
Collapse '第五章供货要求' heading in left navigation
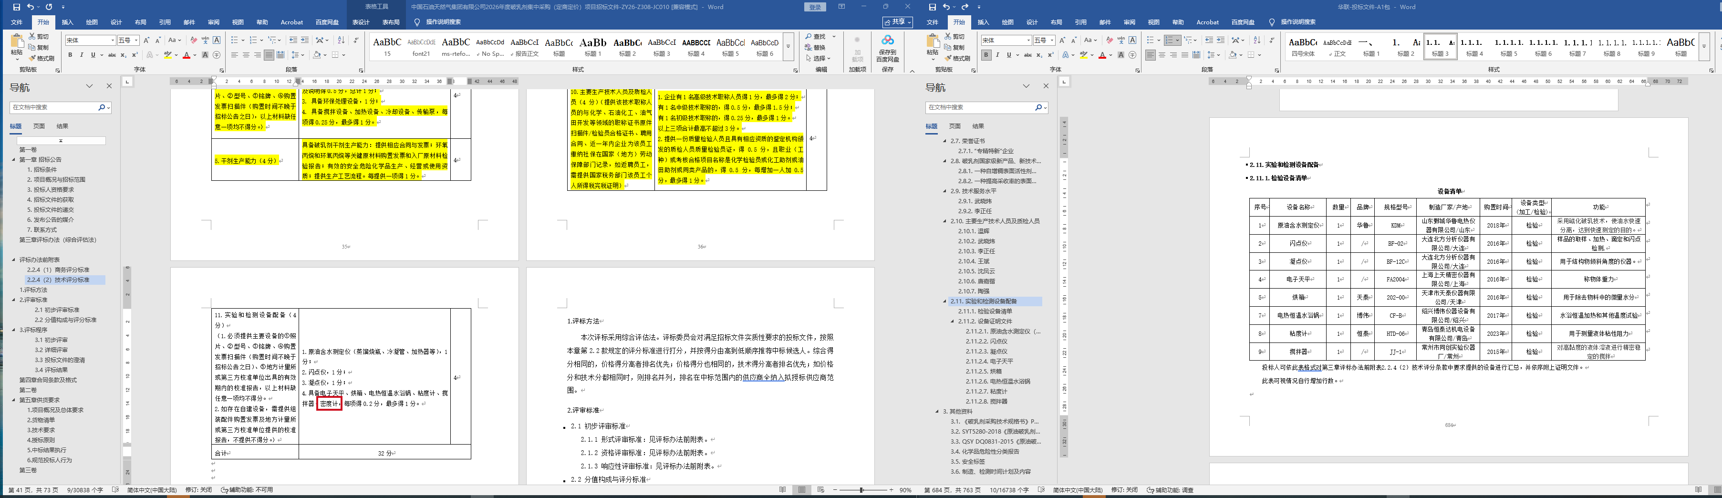(x=13, y=400)
